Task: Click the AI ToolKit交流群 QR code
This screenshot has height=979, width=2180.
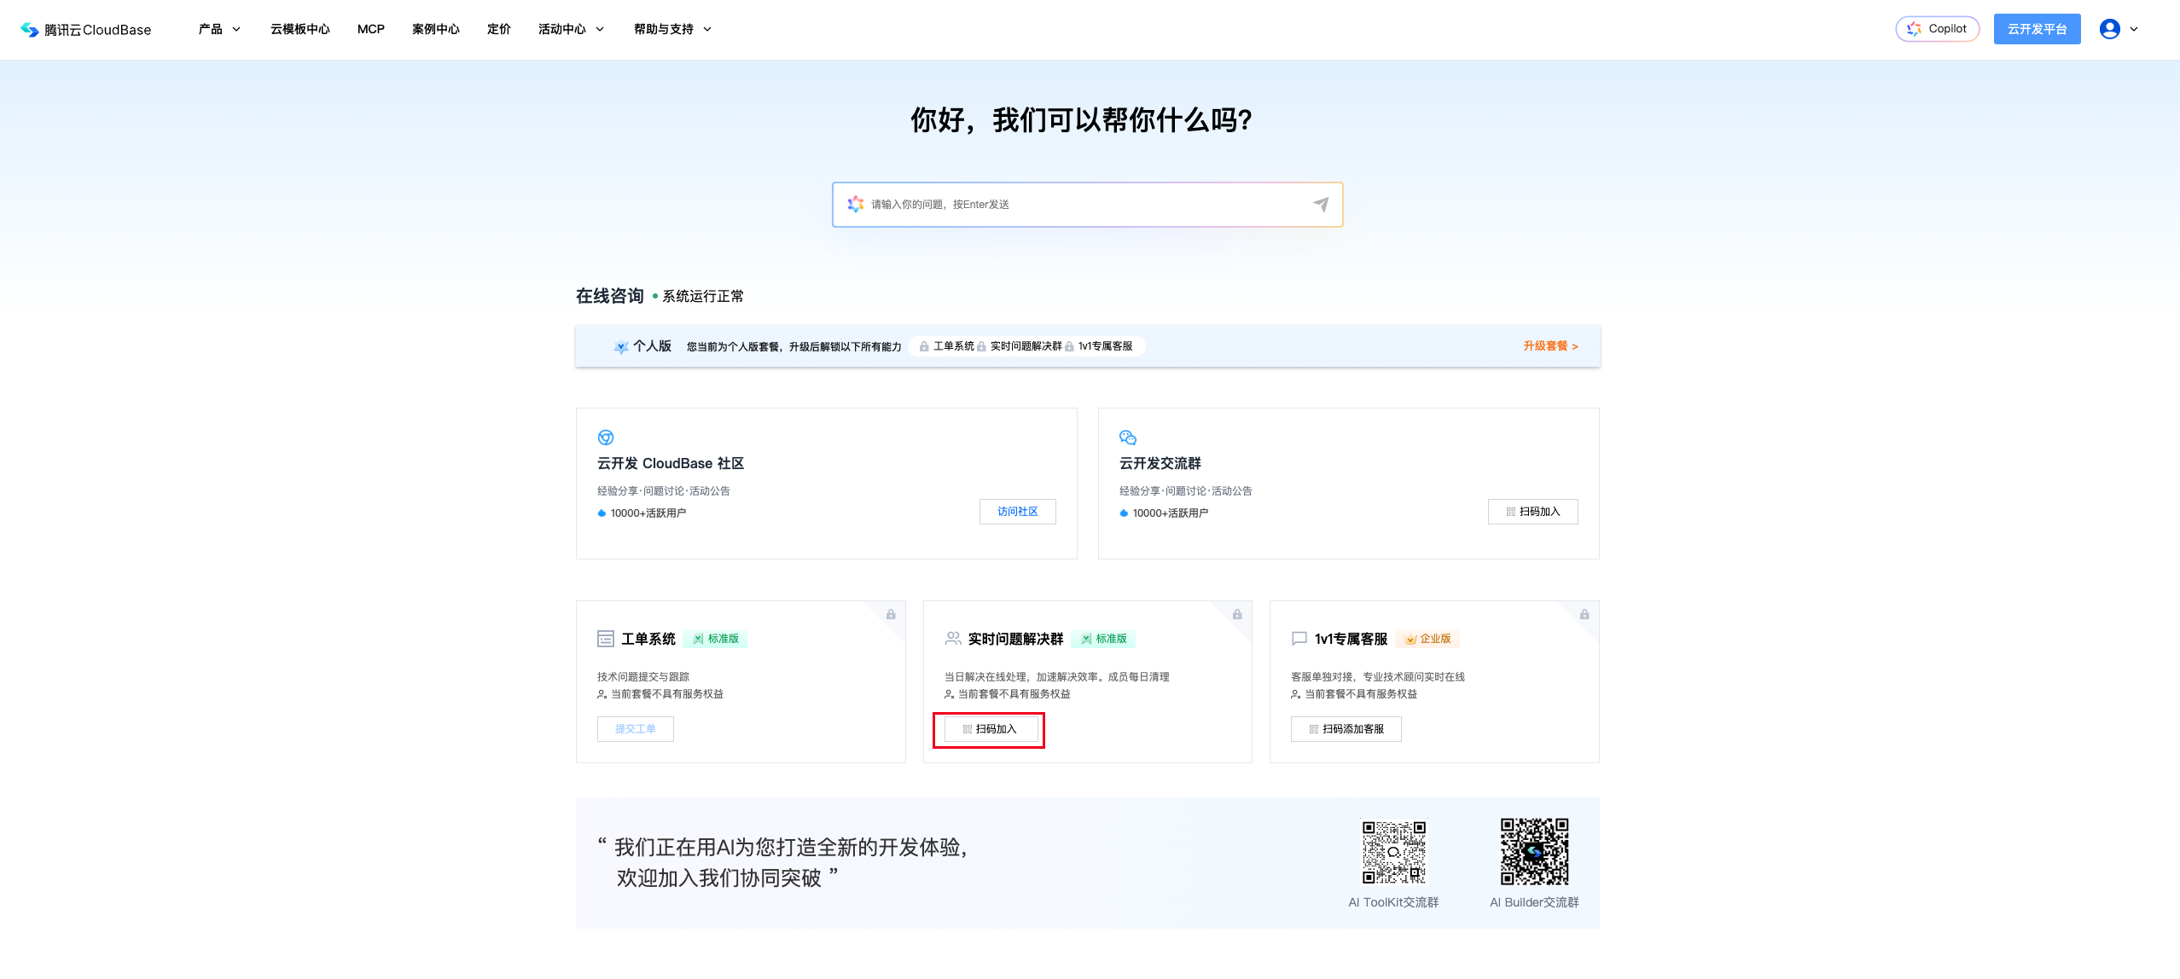Action: click(x=1393, y=852)
